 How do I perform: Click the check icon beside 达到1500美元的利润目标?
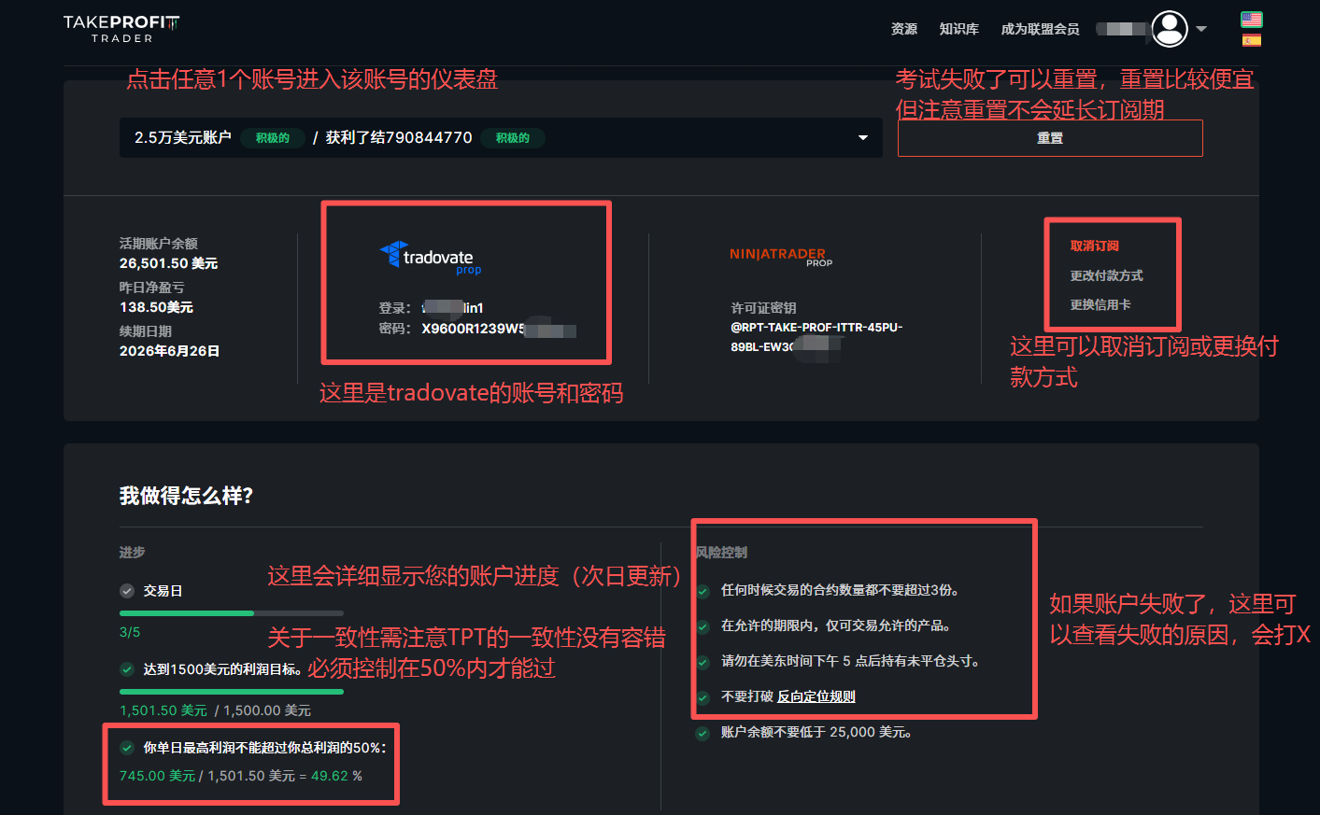(x=127, y=669)
